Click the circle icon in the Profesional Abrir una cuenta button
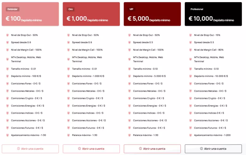246x155 pixels. tap(201, 149)
